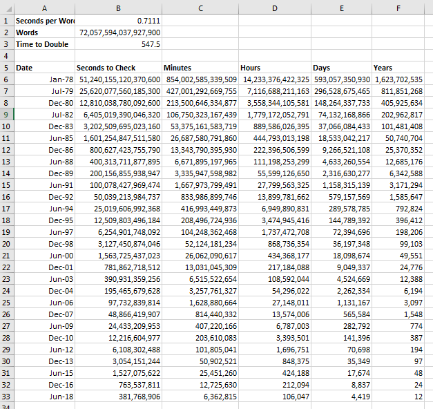Image resolution: width=433 pixels, height=409 pixels.
Task: Select the 'Days' heading cell
Action: pyautogui.click(x=342, y=68)
